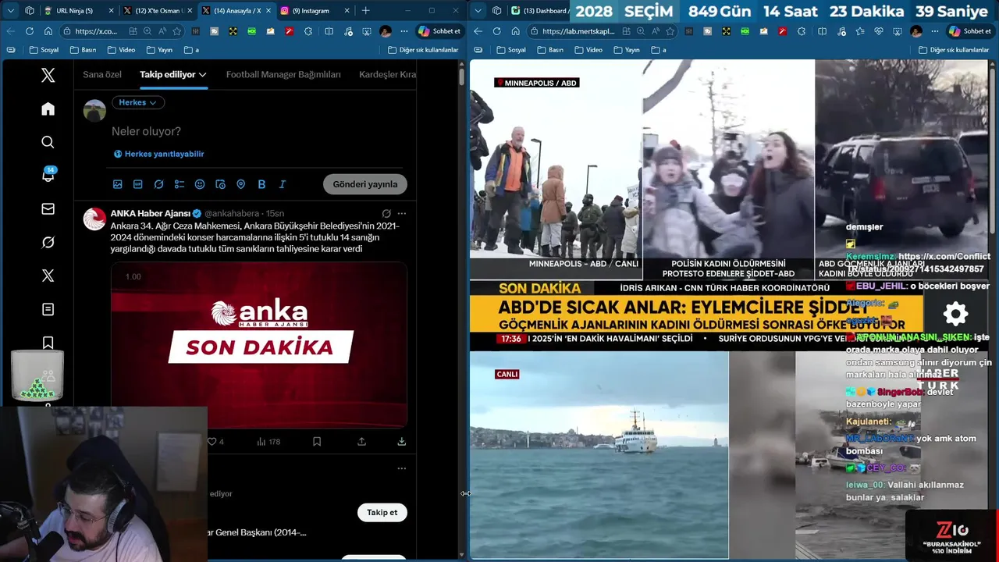
Task: Select the (13) Dashboard tab in right browser
Action: tap(540, 11)
